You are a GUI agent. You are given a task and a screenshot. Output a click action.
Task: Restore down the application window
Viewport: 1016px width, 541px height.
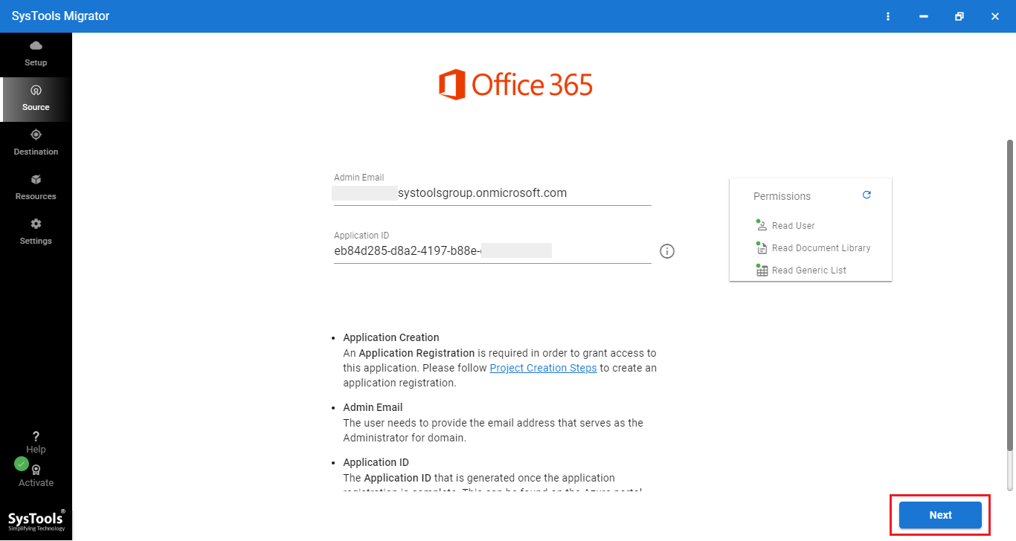coord(959,16)
